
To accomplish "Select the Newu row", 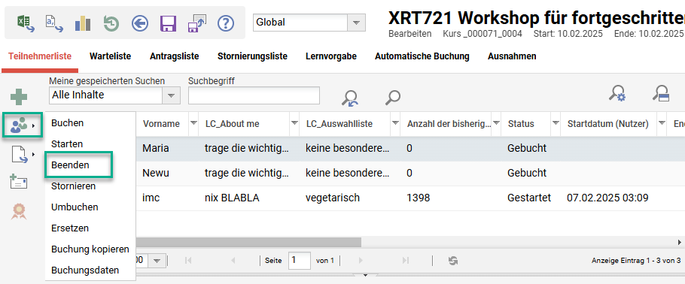I will coord(411,174).
